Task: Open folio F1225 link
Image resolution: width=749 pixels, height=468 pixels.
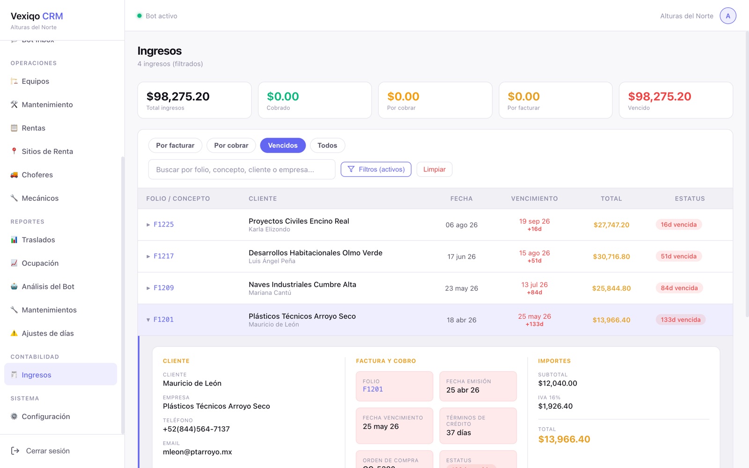Action: 164,225
